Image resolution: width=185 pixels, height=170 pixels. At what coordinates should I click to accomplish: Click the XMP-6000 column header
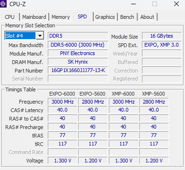[x=123, y=94]
